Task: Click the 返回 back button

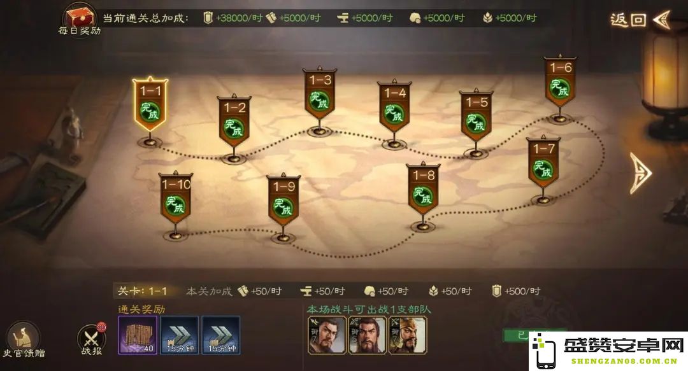Action: 641,20
